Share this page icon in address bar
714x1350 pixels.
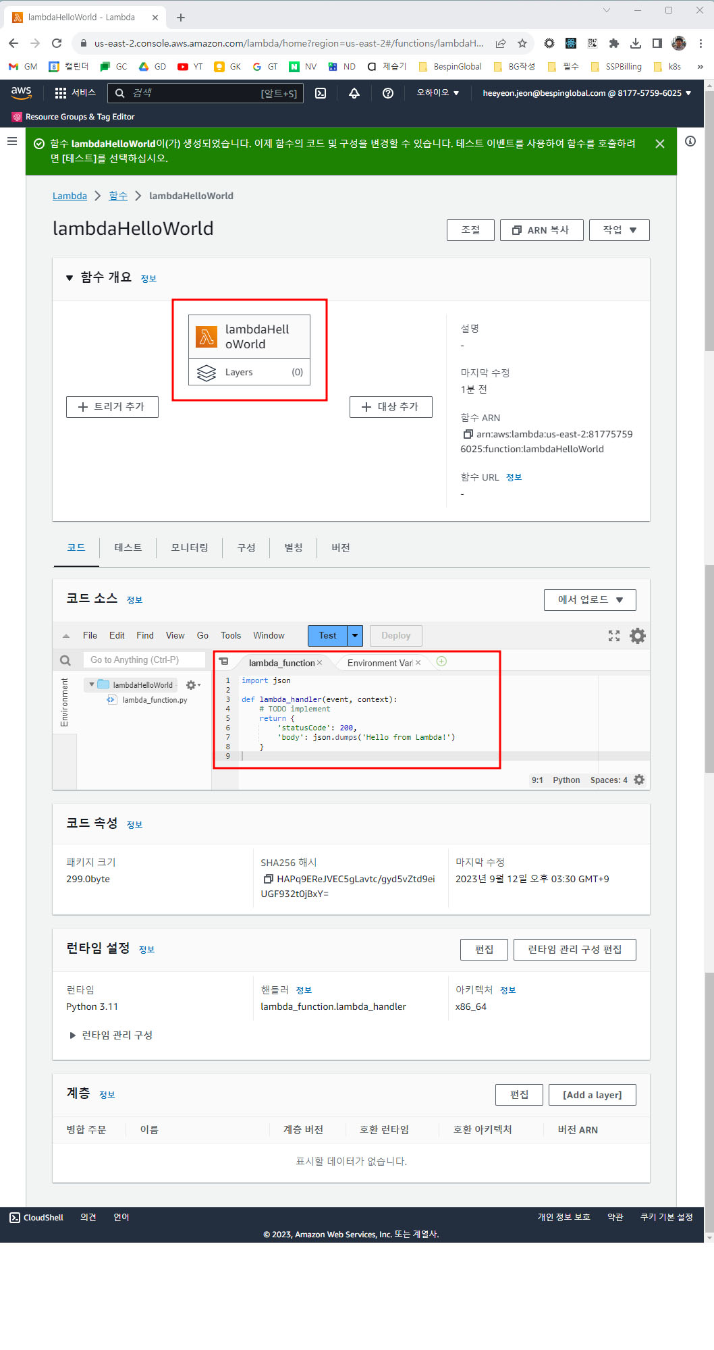[x=501, y=43]
